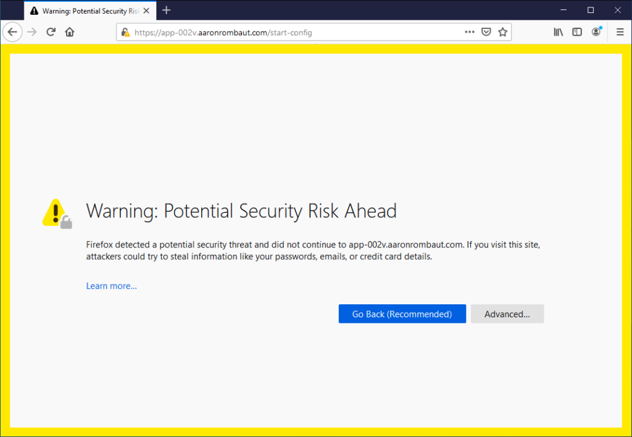Viewport: 632px width, 437px height.
Task: Open the page actions three-dot menu
Action: [x=470, y=32]
